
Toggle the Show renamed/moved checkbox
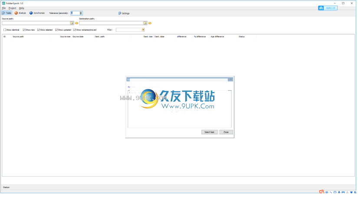[x=75, y=30]
